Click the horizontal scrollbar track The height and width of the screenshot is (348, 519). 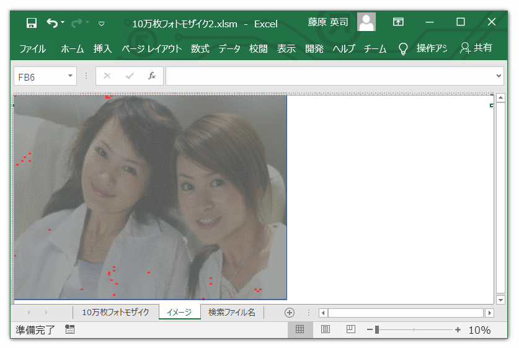pos(406,313)
